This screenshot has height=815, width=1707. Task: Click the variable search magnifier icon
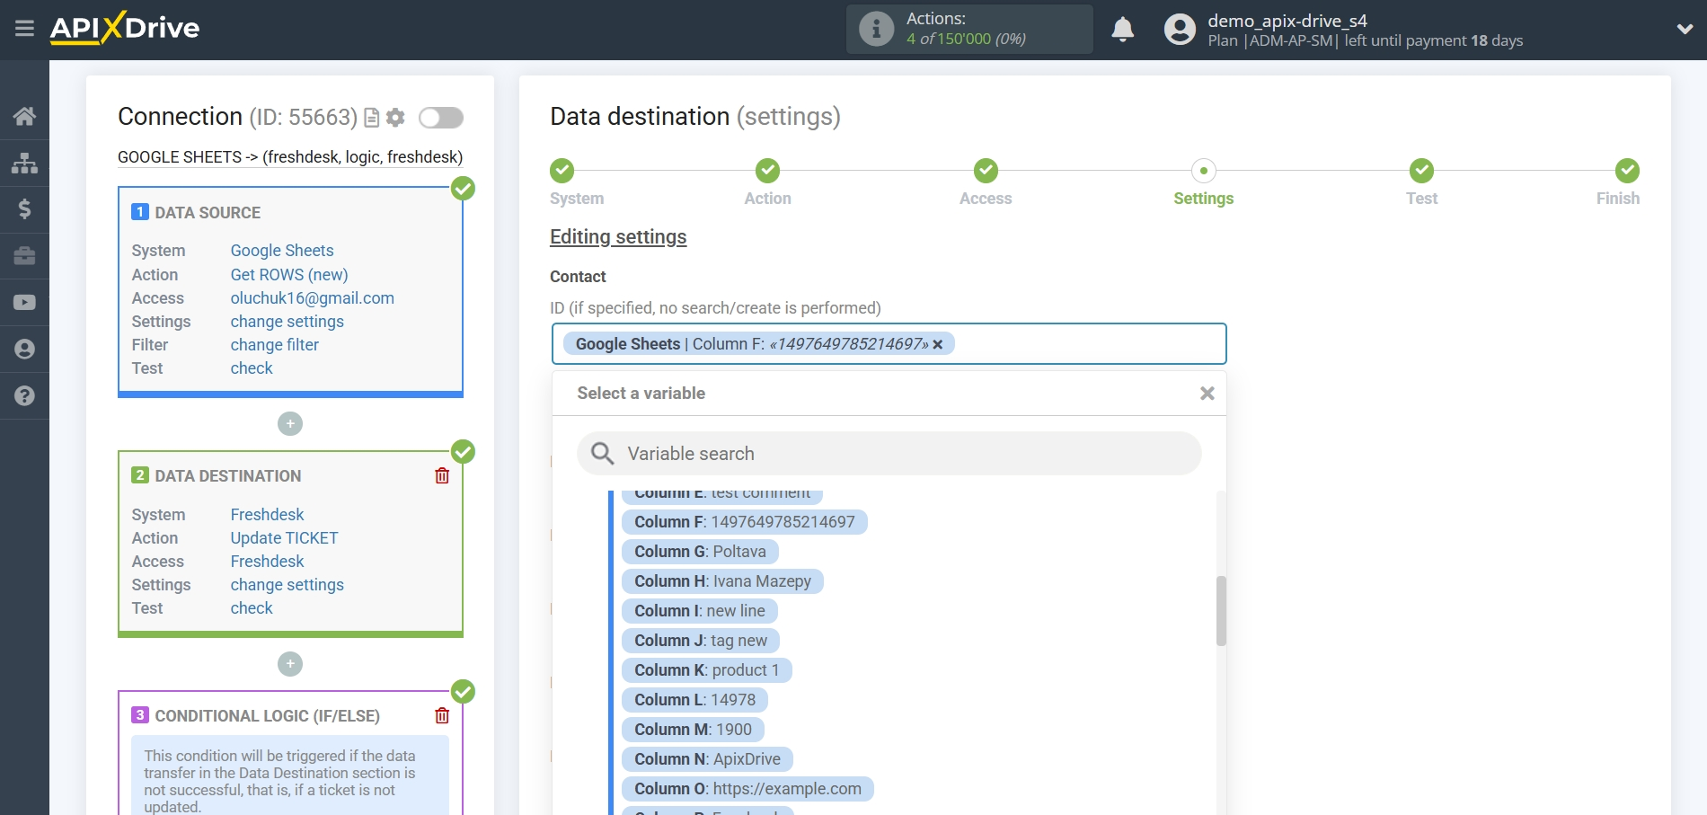pos(602,454)
